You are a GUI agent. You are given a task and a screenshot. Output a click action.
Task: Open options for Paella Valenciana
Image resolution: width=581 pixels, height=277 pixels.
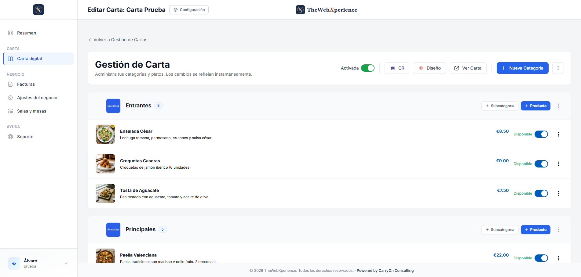(558, 258)
